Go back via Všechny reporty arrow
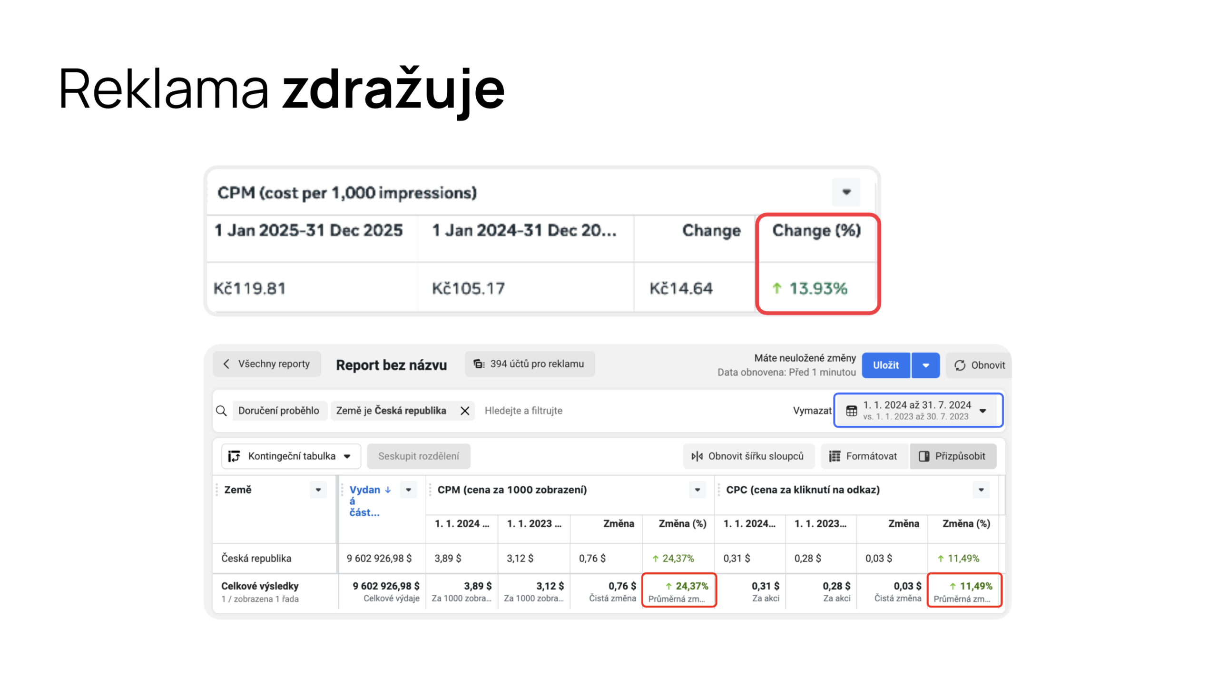The width and height of the screenshot is (1218, 678). (226, 364)
